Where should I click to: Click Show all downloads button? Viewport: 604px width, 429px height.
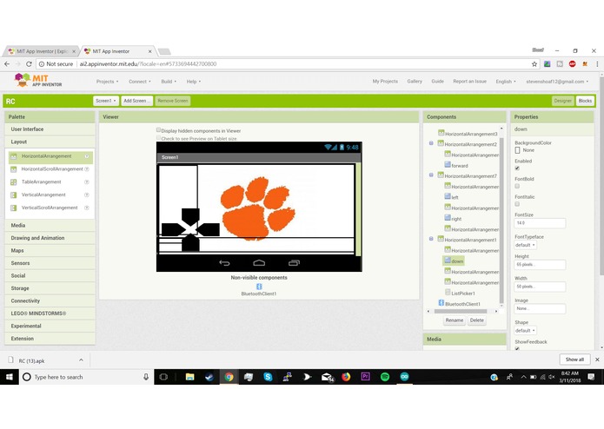[x=574, y=360]
